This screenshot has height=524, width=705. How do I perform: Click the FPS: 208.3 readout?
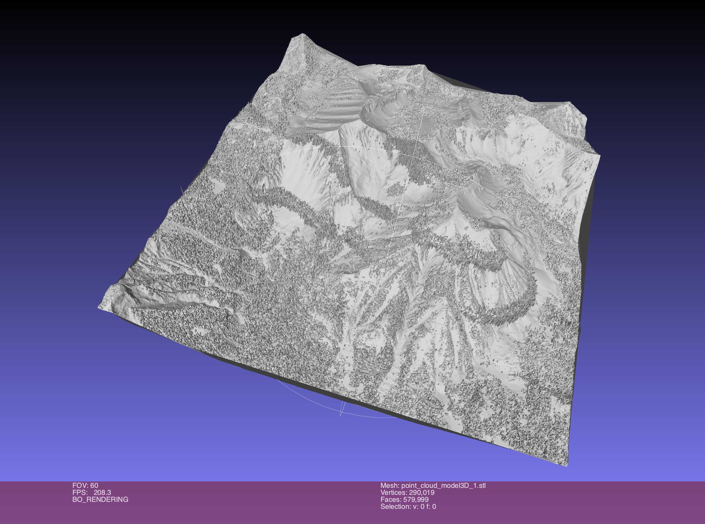(x=91, y=493)
